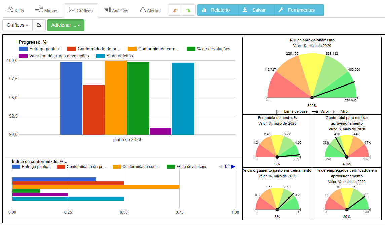Toggle % de defeitos legend entry

pyautogui.click(x=120, y=56)
